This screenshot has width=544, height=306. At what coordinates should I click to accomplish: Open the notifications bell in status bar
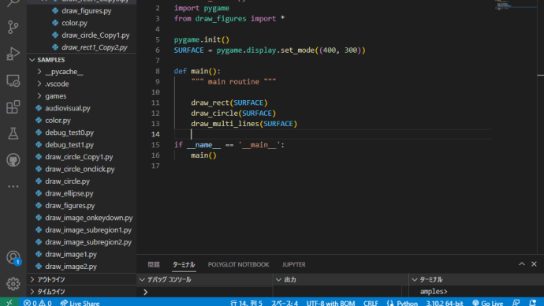click(533, 303)
